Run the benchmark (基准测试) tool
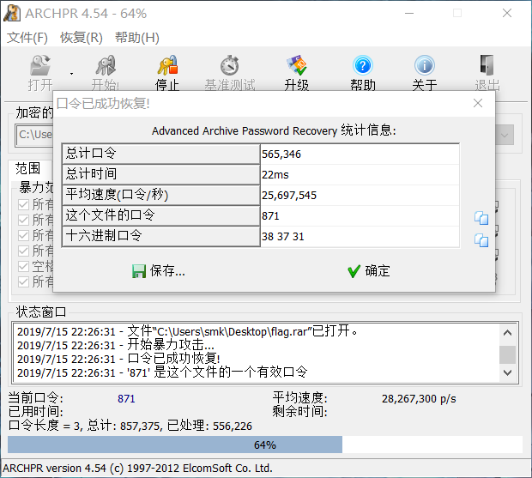Viewport: 532px width, 478px height. pyautogui.click(x=230, y=65)
